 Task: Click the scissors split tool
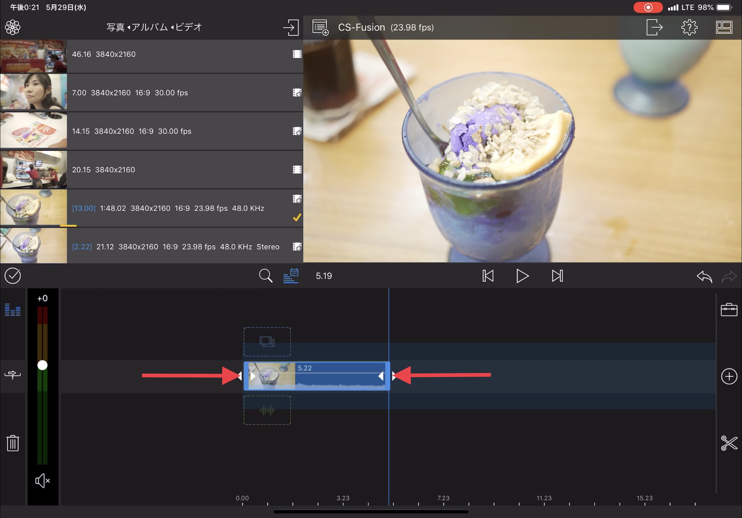click(x=729, y=443)
